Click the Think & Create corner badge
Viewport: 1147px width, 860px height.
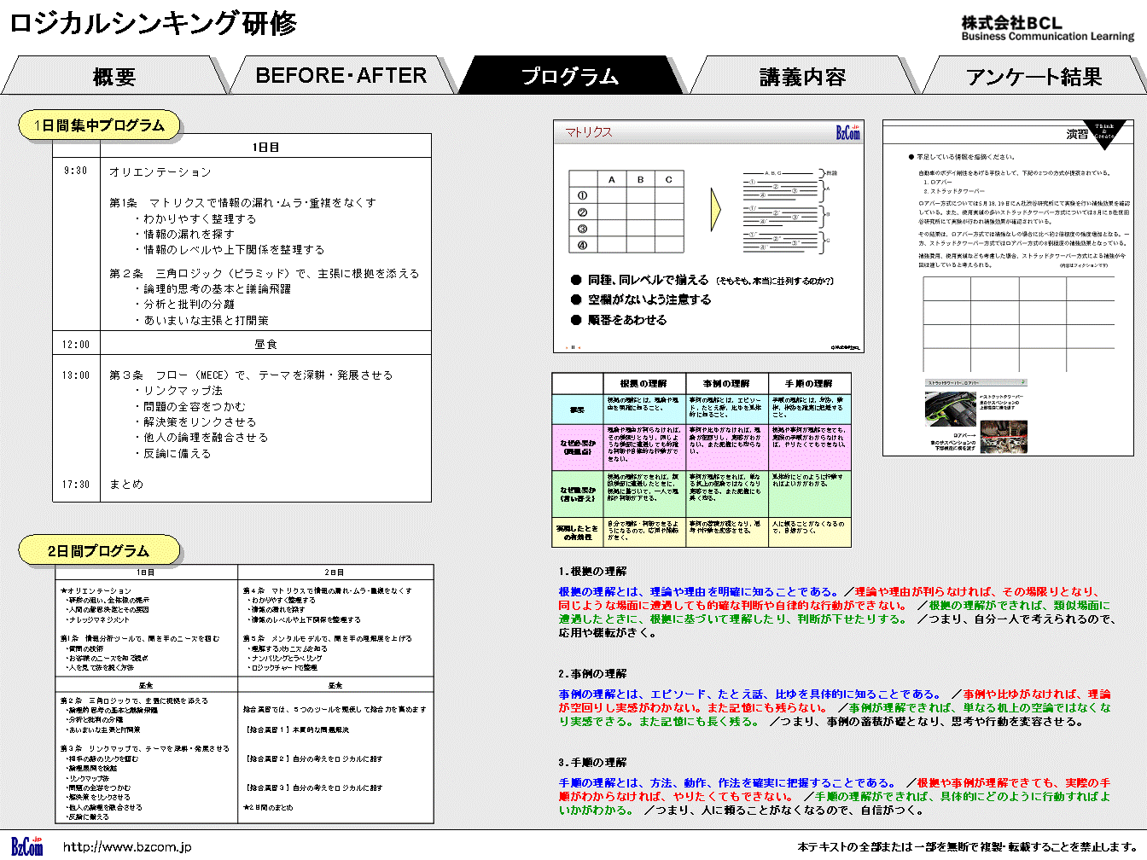tap(1105, 132)
